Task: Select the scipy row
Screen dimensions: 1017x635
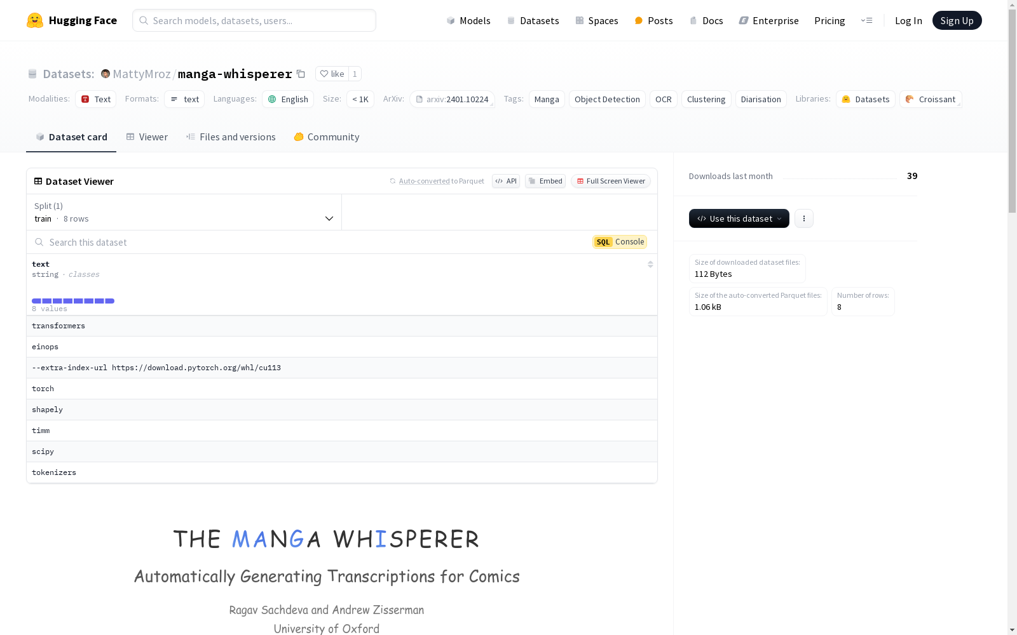Action: [x=342, y=451]
